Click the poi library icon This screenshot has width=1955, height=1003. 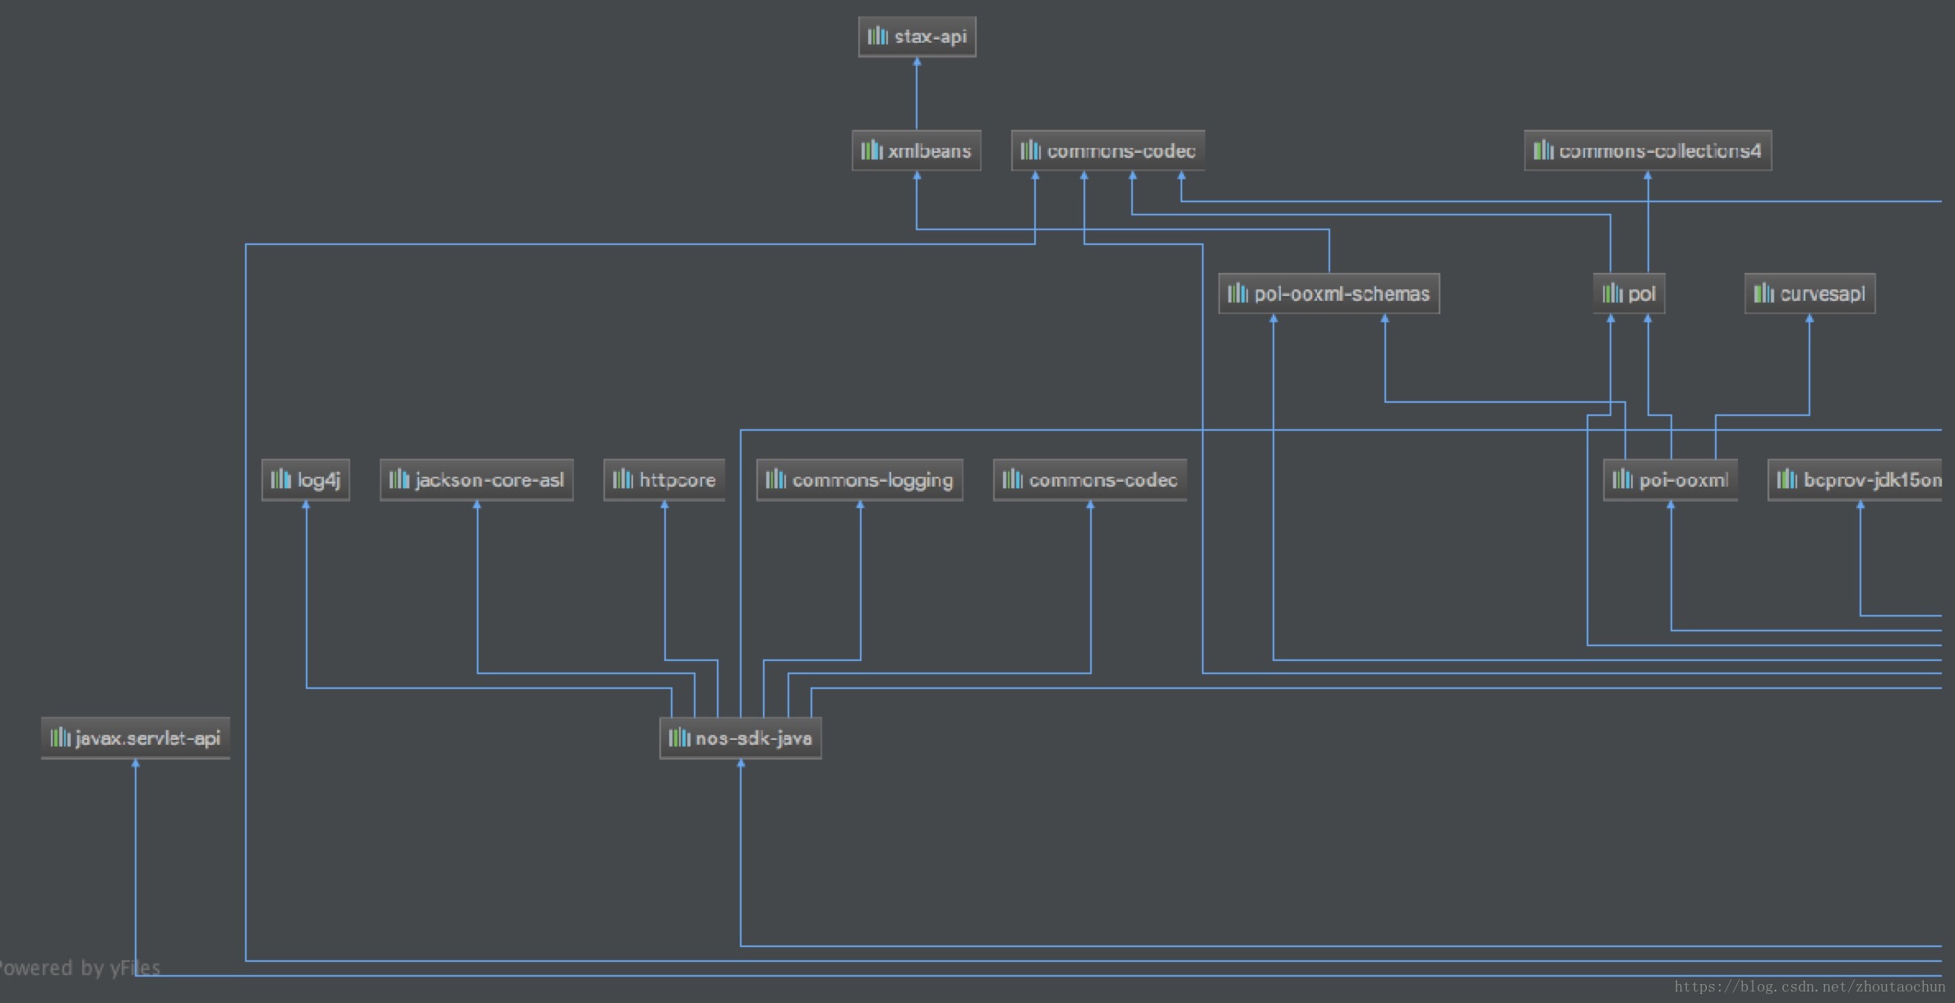[1613, 294]
